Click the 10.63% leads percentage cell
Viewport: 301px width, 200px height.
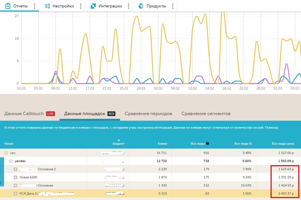click(x=246, y=185)
